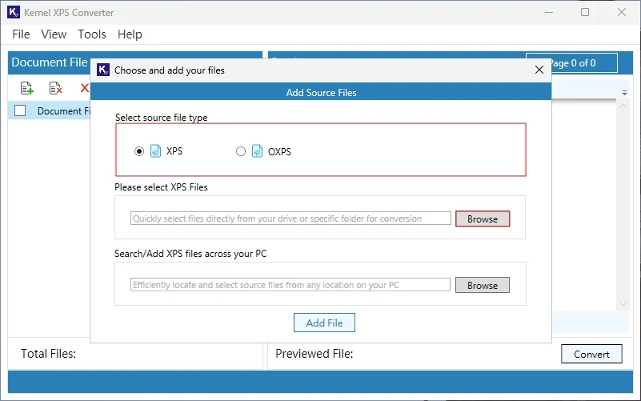This screenshot has height=401, width=641.
Task: Click the 'Add Source Files' header text
Action: 322,93
